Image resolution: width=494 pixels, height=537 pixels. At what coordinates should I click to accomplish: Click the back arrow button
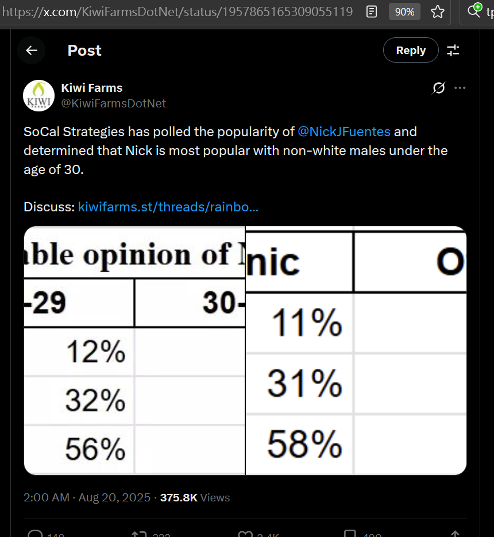(32, 51)
